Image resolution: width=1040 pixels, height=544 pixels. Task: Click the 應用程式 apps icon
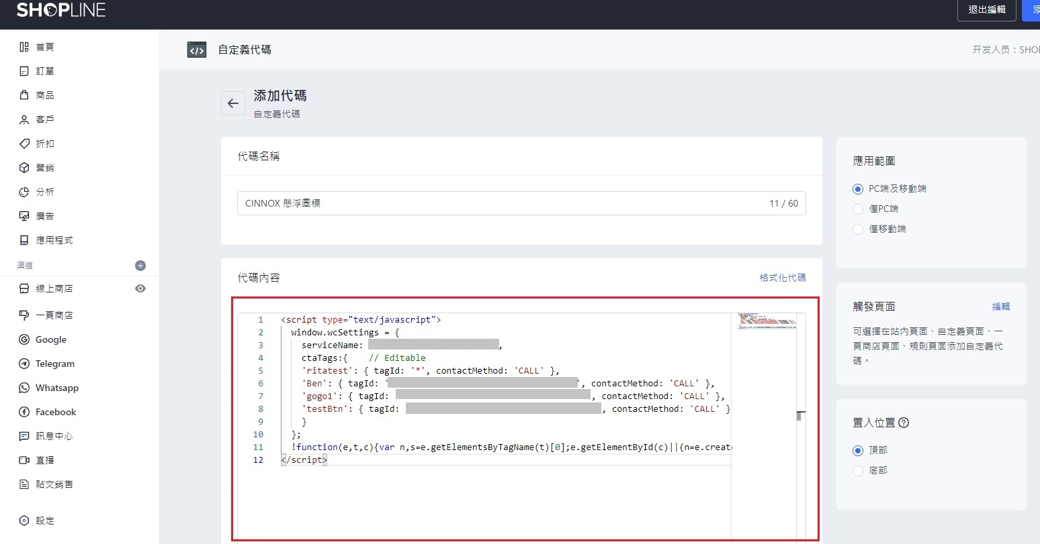[24, 240]
